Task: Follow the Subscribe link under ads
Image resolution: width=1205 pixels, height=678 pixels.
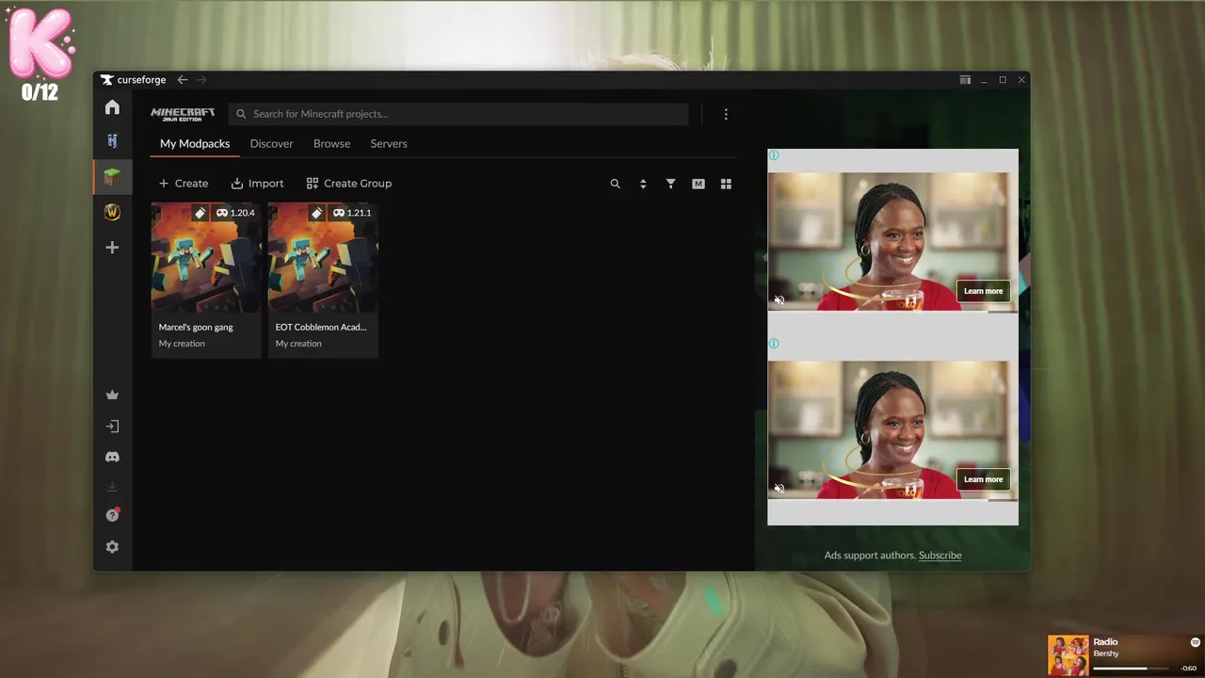Action: tap(940, 556)
